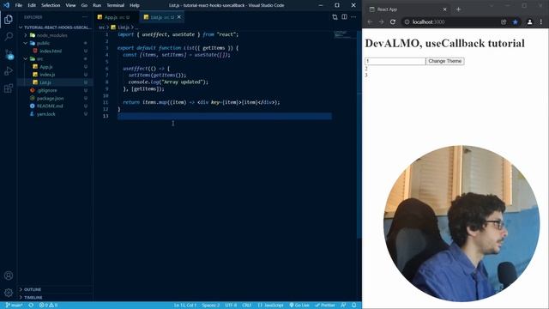549x309 pixels.
Task: Click Spaces: 2 indentation status item
Action: pos(211,306)
